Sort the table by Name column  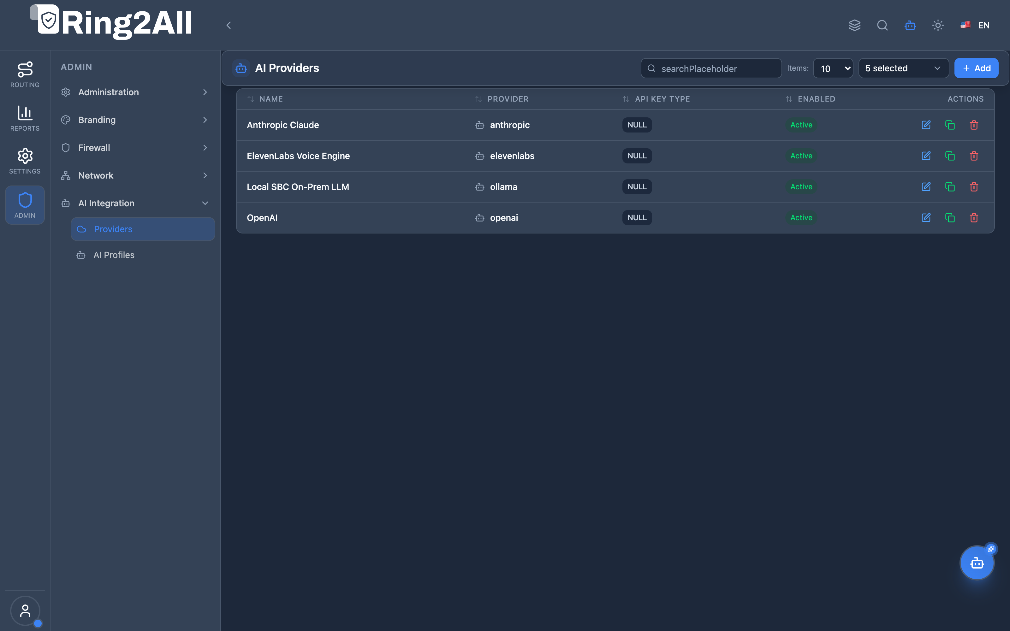[x=265, y=99]
